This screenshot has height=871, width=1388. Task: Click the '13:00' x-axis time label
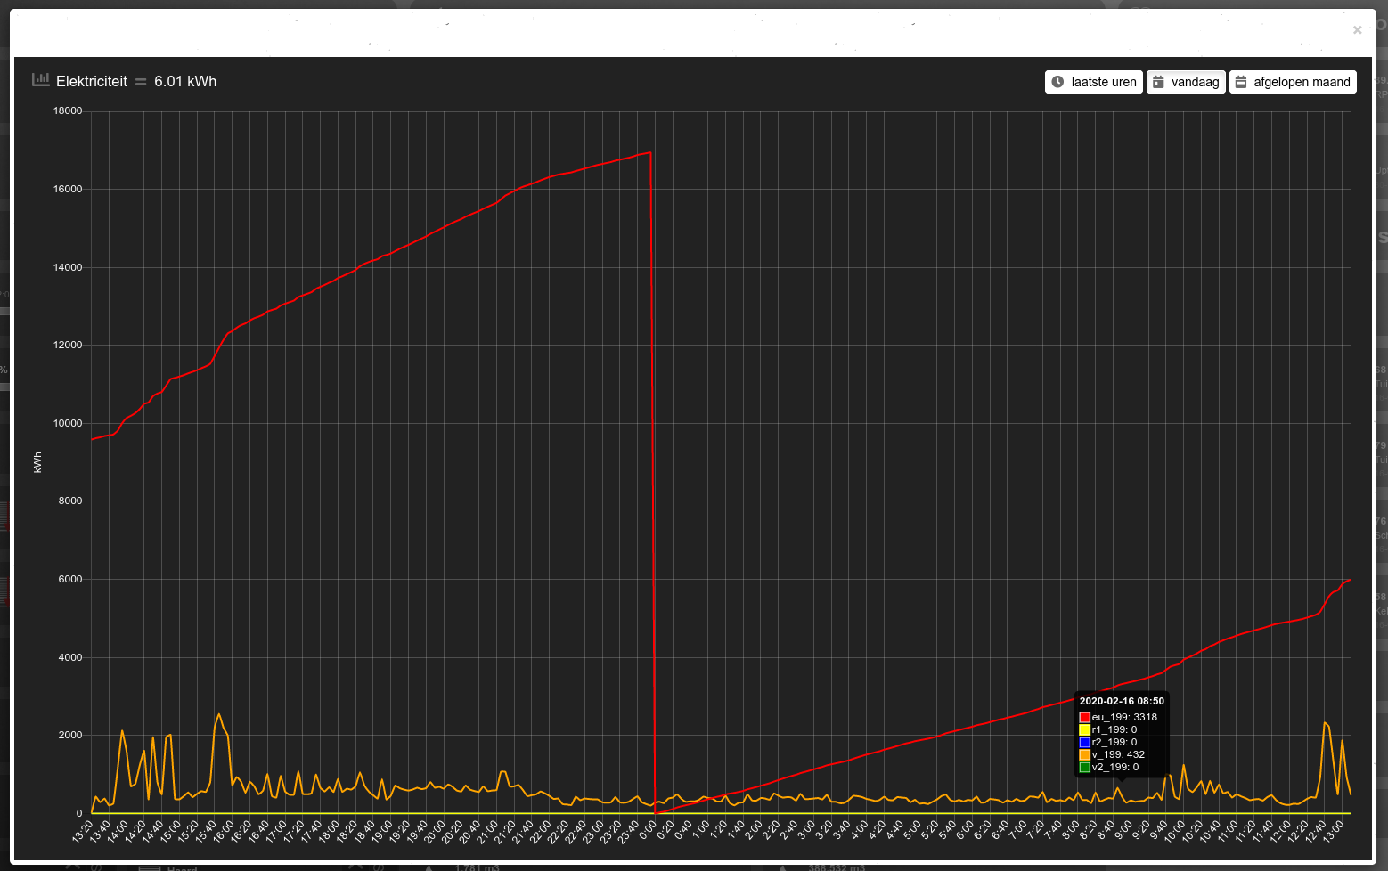(1334, 831)
